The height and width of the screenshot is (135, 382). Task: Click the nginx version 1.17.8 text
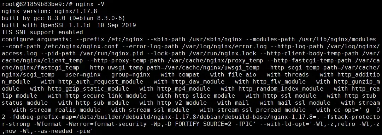pyautogui.click(x=49, y=11)
